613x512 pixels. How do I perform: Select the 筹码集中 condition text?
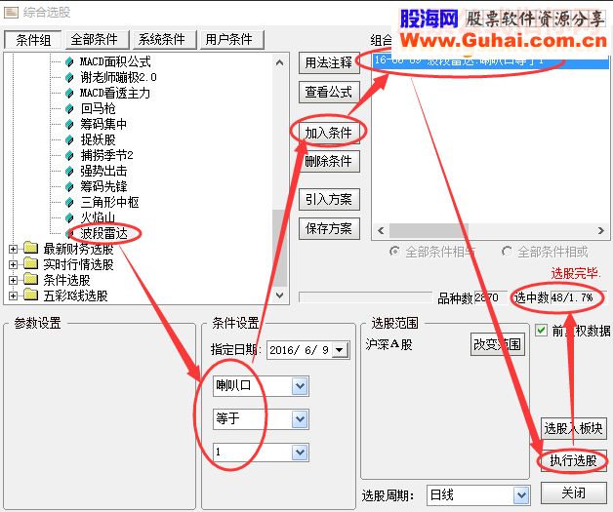[103, 124]
